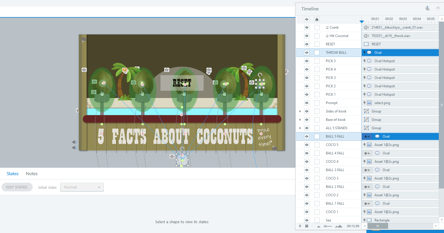This screenshot has width=444, height=233.
Task: Click the zoom out timeline small mountain icon
Action: coord(319,226)
